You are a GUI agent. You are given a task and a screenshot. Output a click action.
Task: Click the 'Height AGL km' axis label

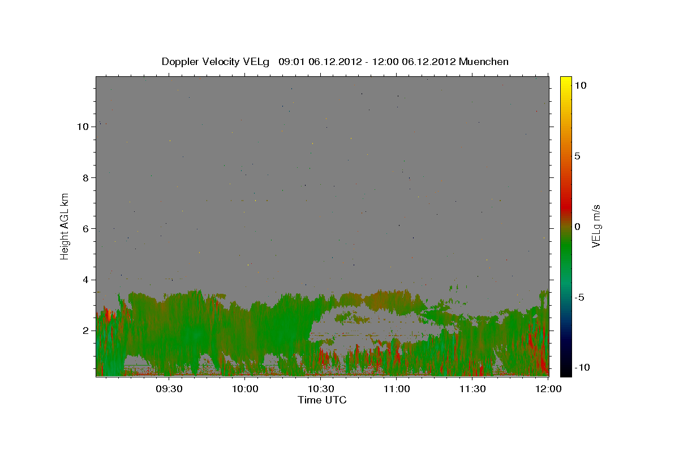point(65,226)
